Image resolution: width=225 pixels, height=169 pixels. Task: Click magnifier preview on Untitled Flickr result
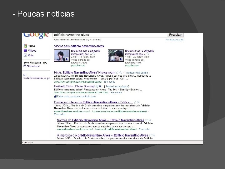coord(100,86)
